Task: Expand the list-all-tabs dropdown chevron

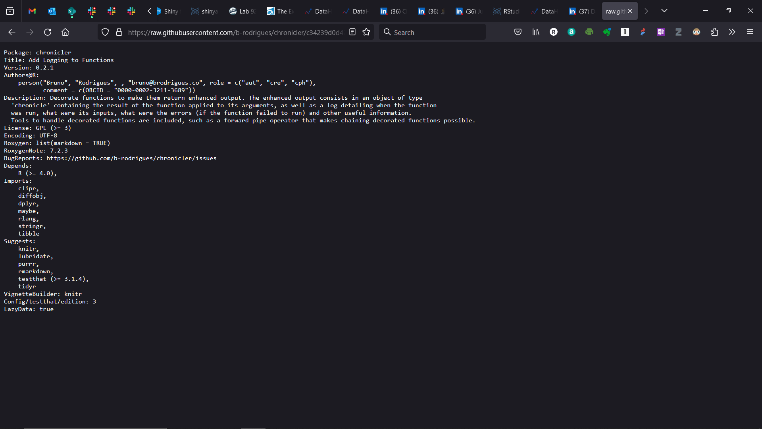Action: [x=664, y=11]
